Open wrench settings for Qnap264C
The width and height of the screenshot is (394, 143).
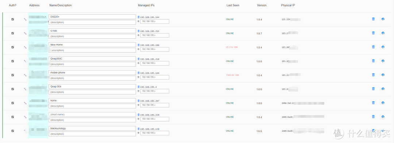(25, 61)
